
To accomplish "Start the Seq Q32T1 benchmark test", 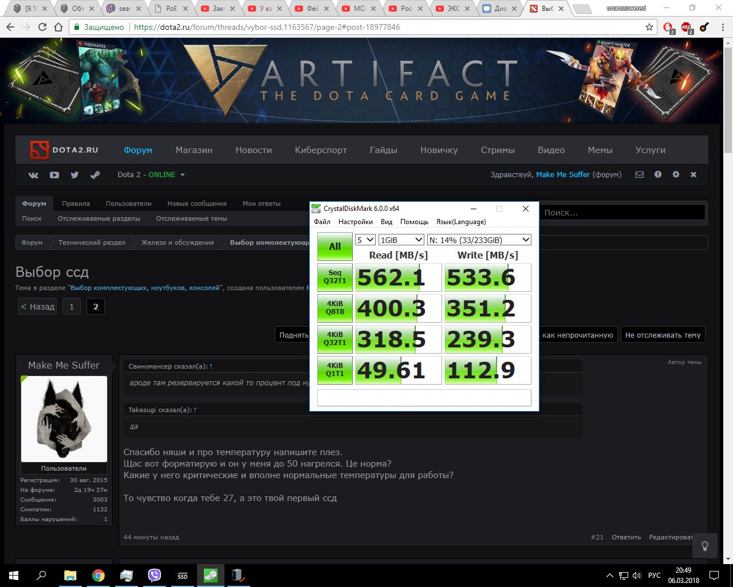I will [335, 277].
